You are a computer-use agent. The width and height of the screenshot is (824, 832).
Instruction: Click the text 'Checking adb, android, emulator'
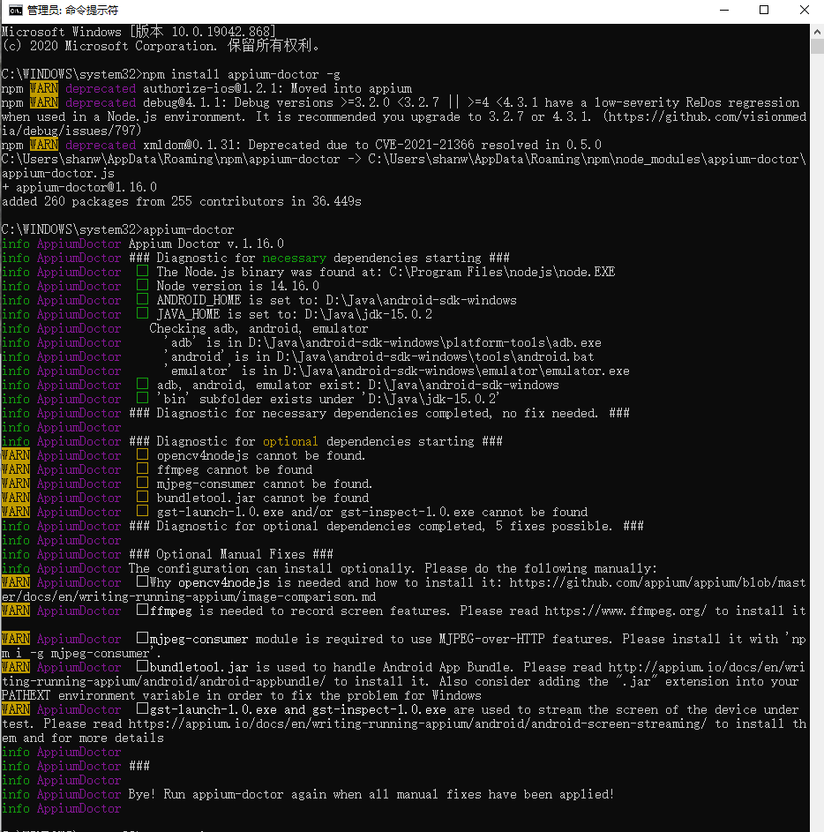point(258,328)
